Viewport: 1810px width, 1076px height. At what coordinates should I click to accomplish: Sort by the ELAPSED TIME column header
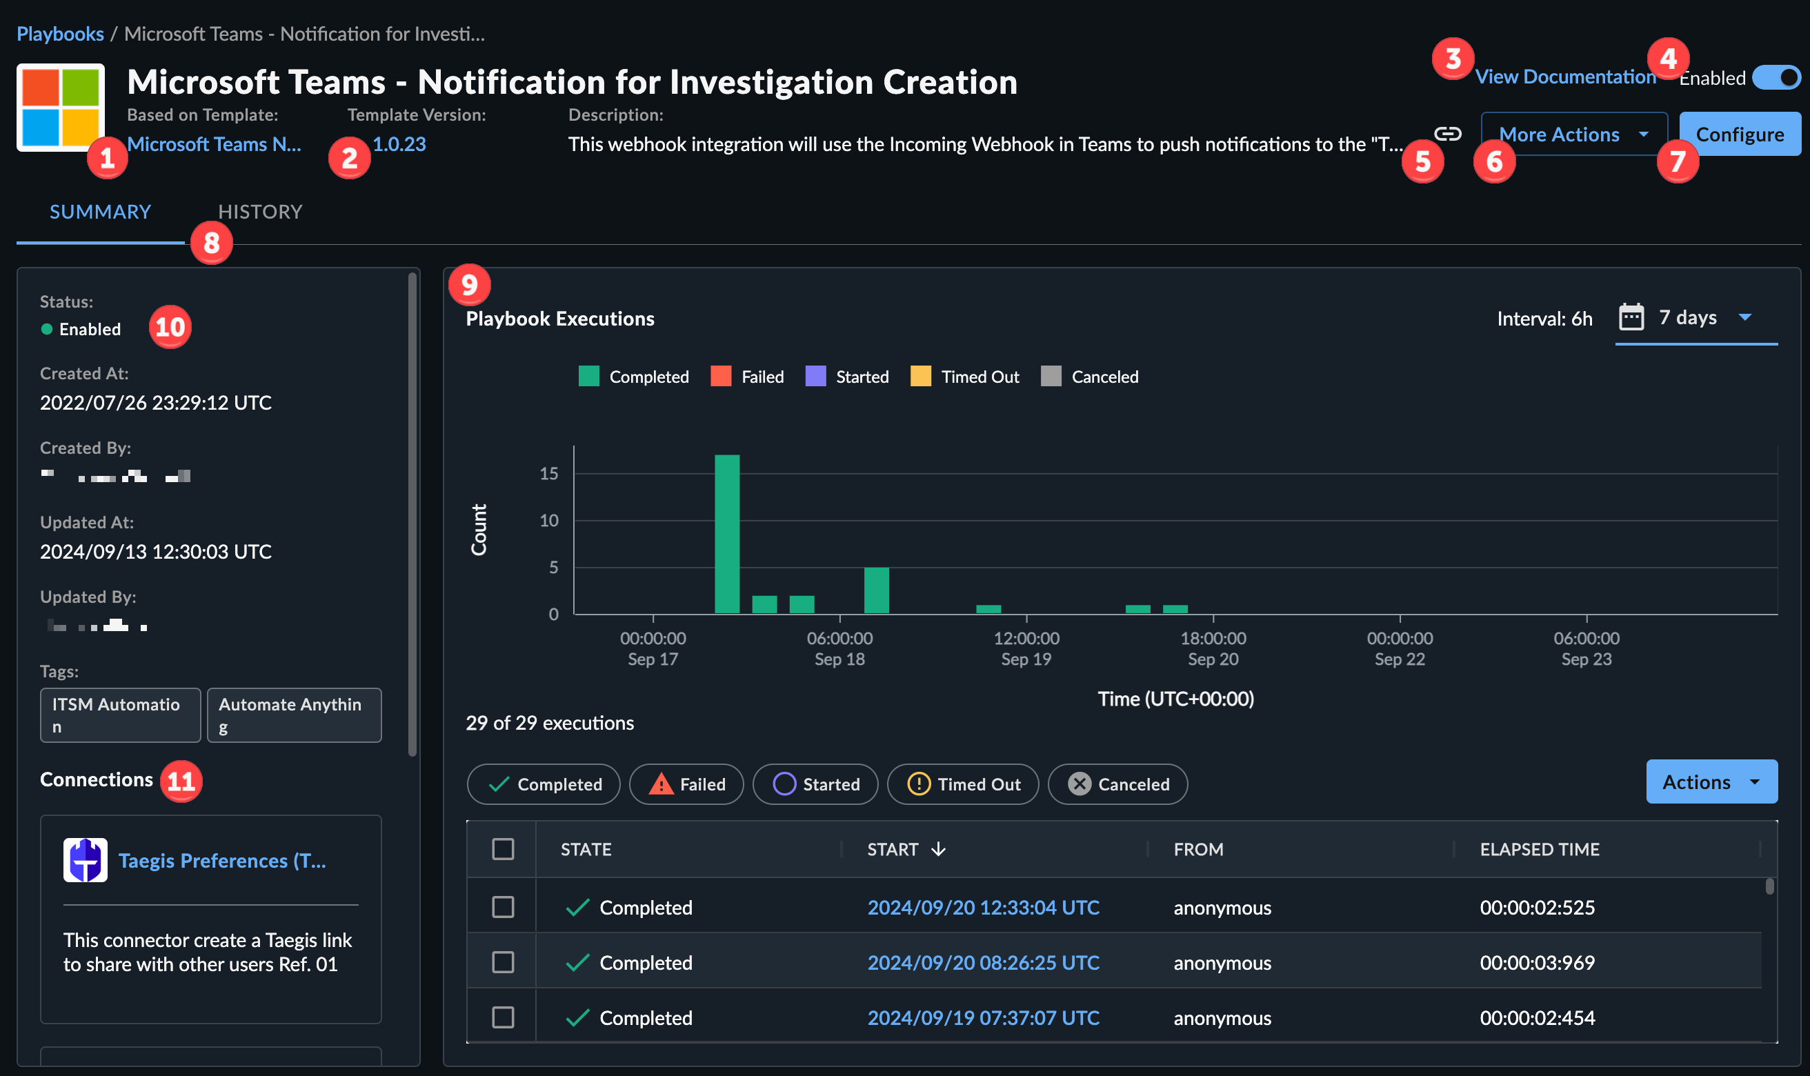coord(1540,849)
